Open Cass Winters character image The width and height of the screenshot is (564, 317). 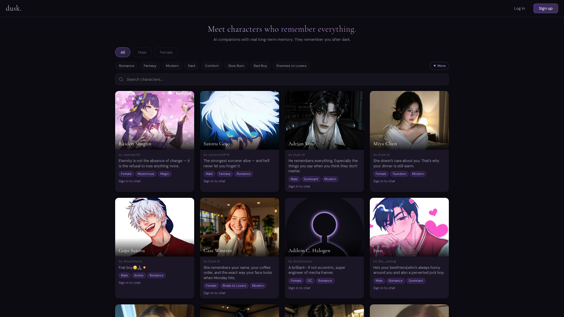[239, 227]
